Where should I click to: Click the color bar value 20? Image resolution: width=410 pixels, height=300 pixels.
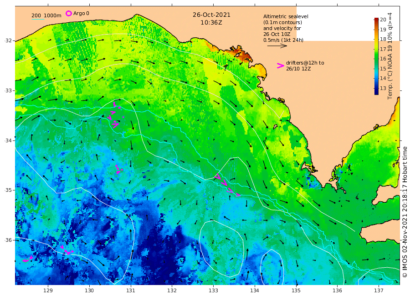[x=383, y=20]
